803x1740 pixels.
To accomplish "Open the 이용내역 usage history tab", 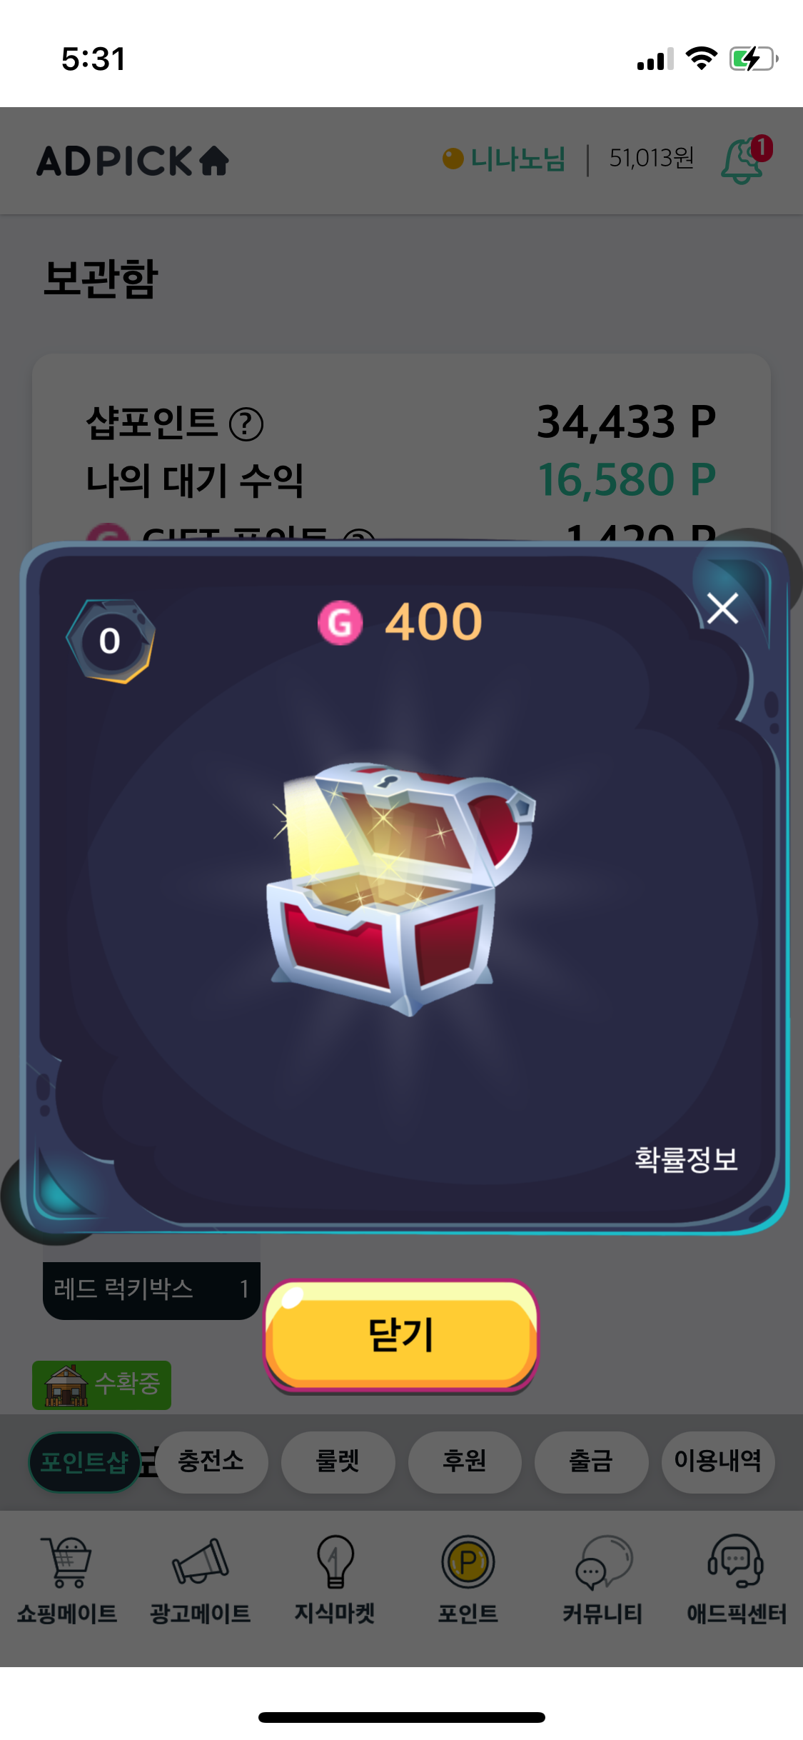I will [x=718, y=1462].
